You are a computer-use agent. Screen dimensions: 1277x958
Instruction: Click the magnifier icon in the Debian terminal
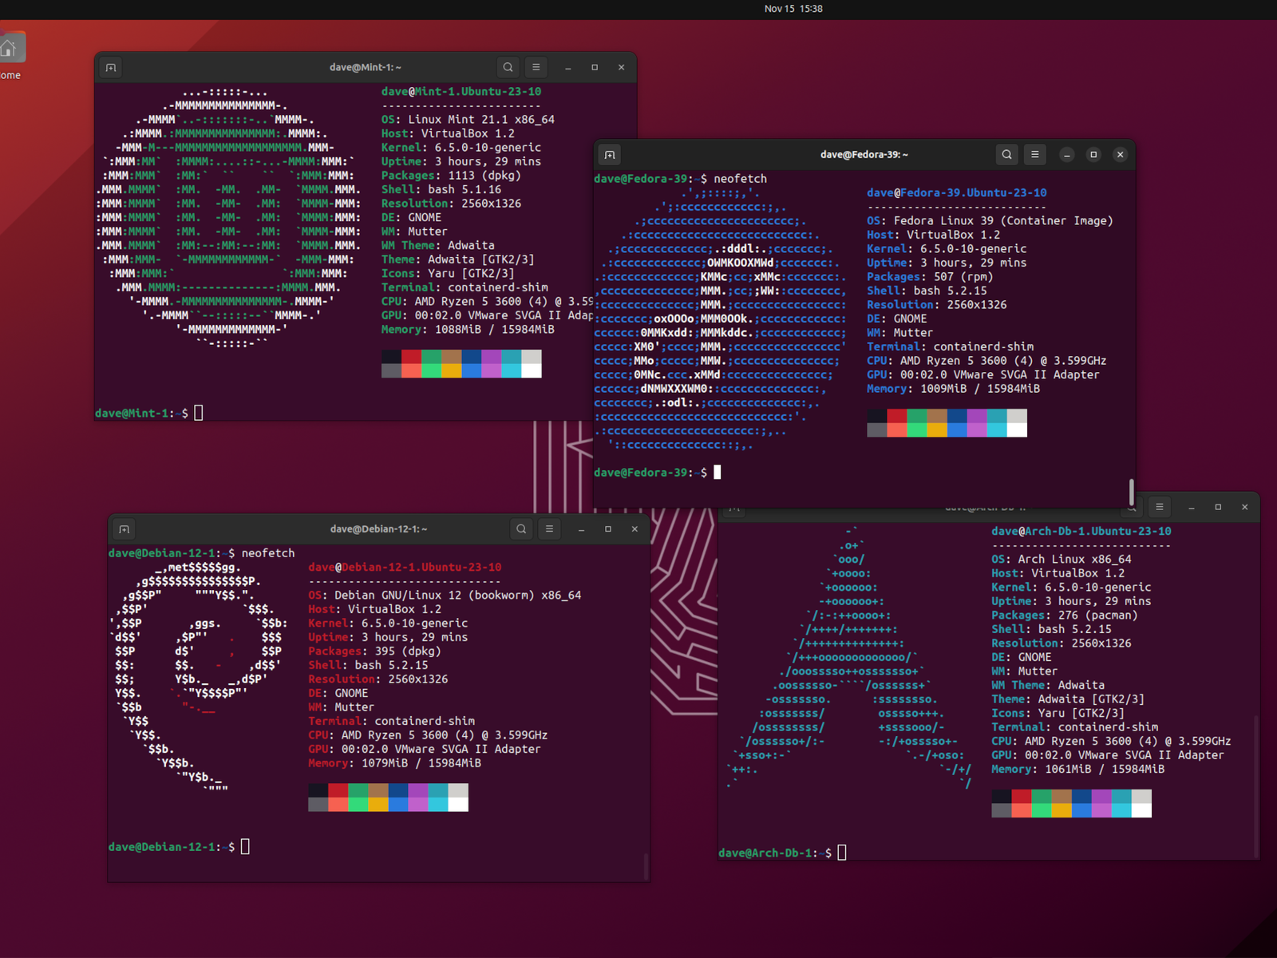[521, 529]
